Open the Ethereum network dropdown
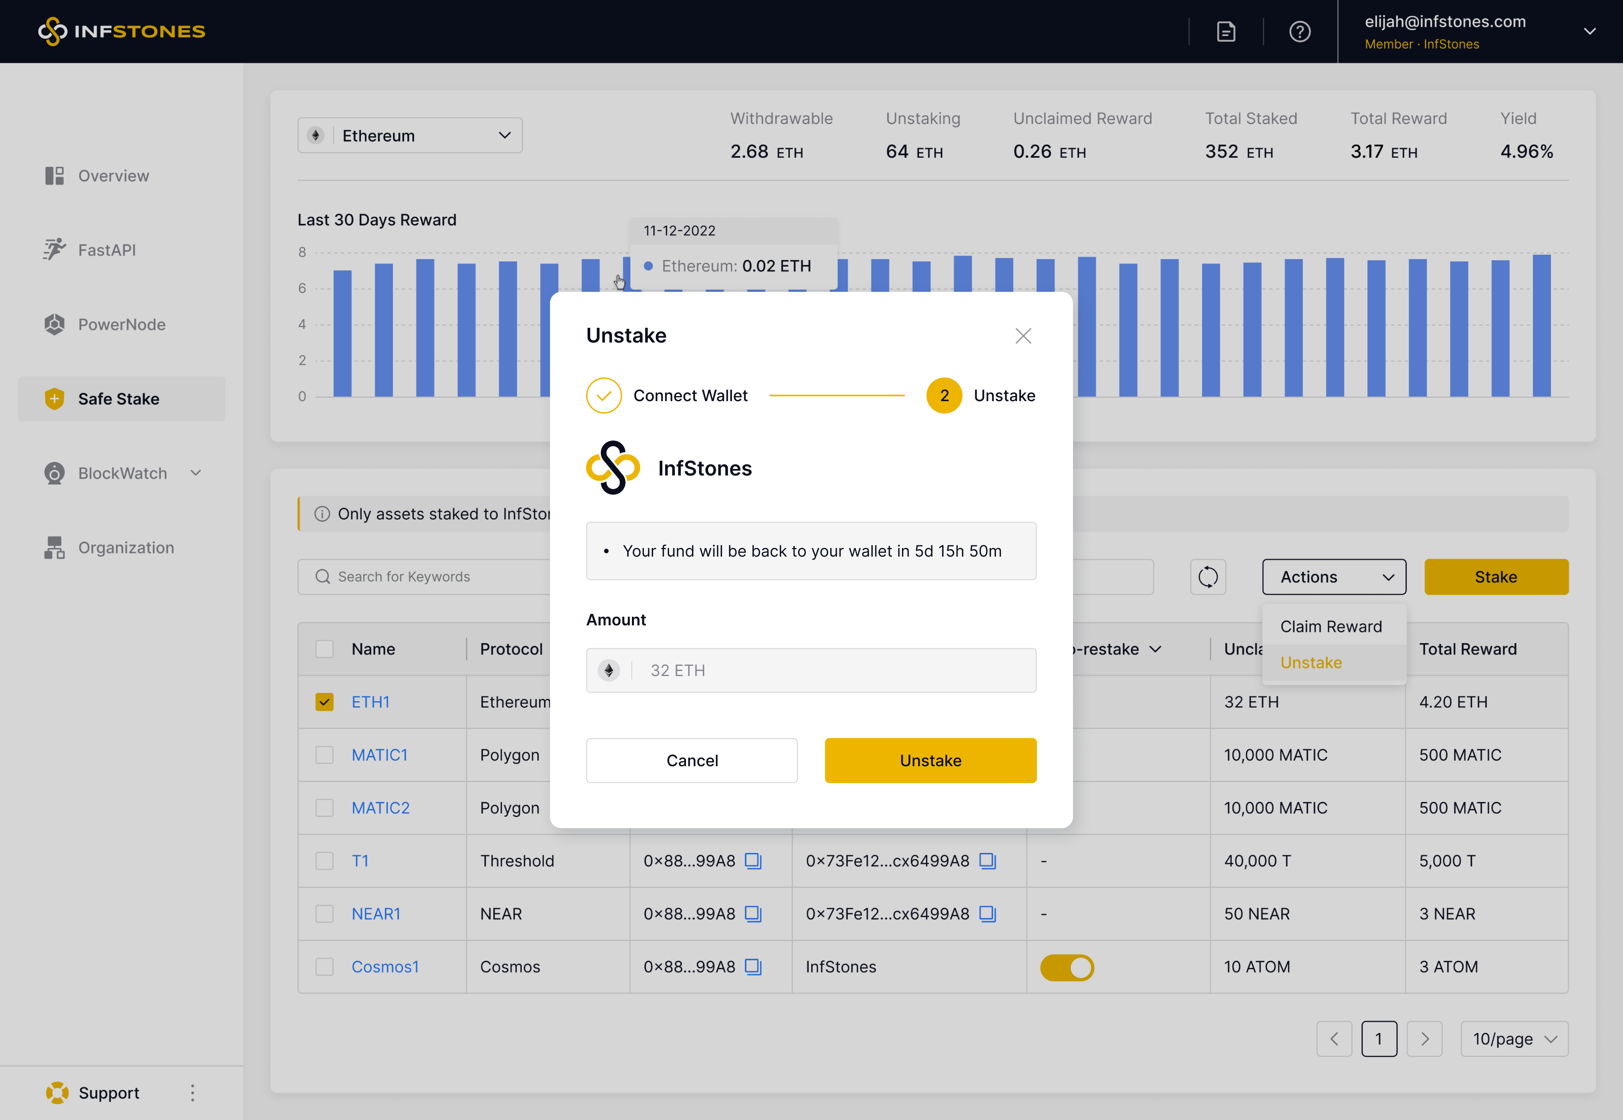1623x1120 pixels. tap(410, 136)
